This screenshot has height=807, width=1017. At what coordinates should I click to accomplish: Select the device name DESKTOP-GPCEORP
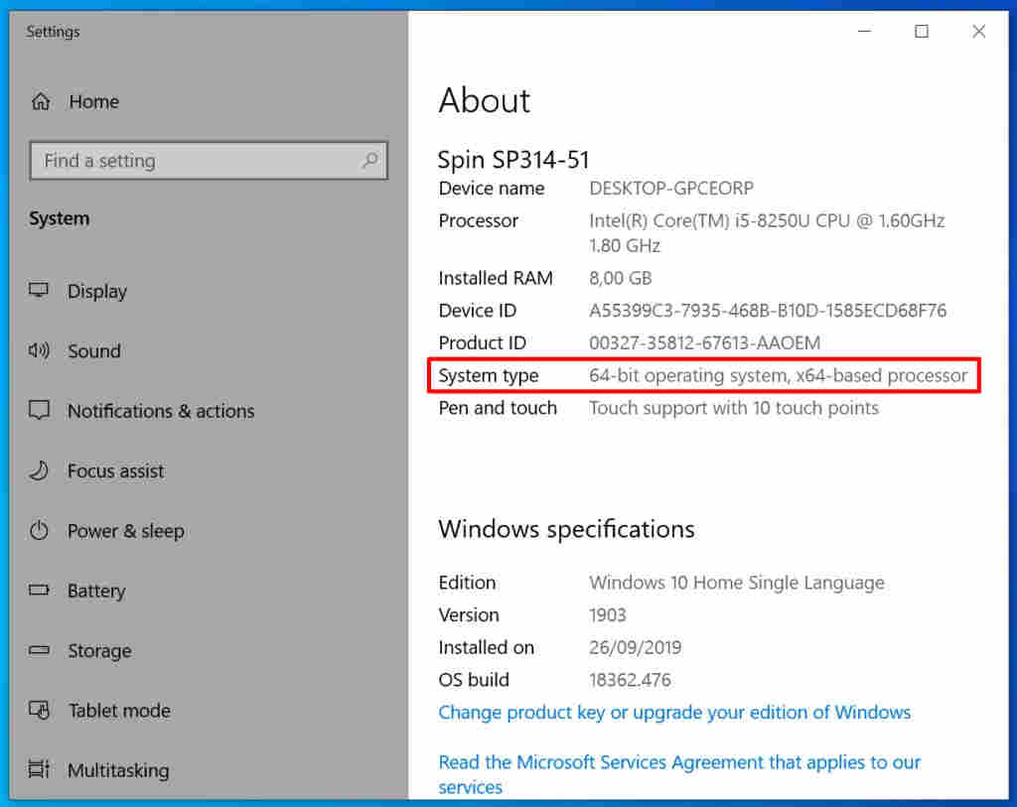coord(671,188)
